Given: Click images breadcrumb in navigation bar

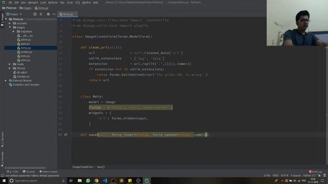Looking at the screenshot, I should click(x=25, y=8).
